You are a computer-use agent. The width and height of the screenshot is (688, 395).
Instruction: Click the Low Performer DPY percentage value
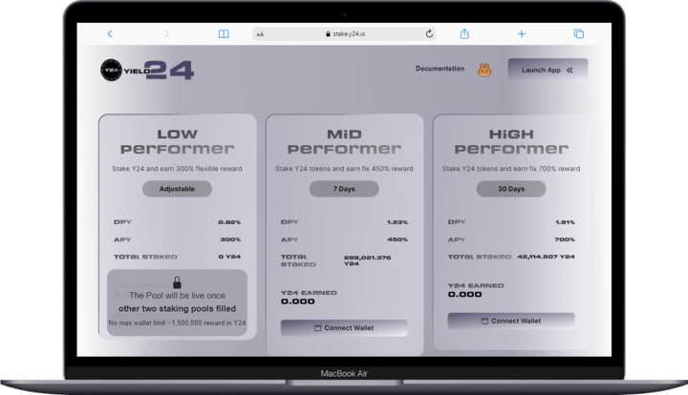[229, 222]
